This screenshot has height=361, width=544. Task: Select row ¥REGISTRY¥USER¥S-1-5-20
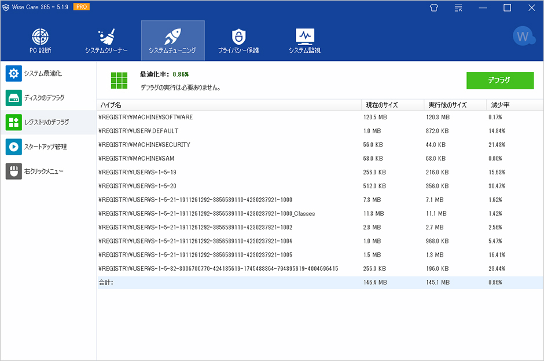click(320, 186)
